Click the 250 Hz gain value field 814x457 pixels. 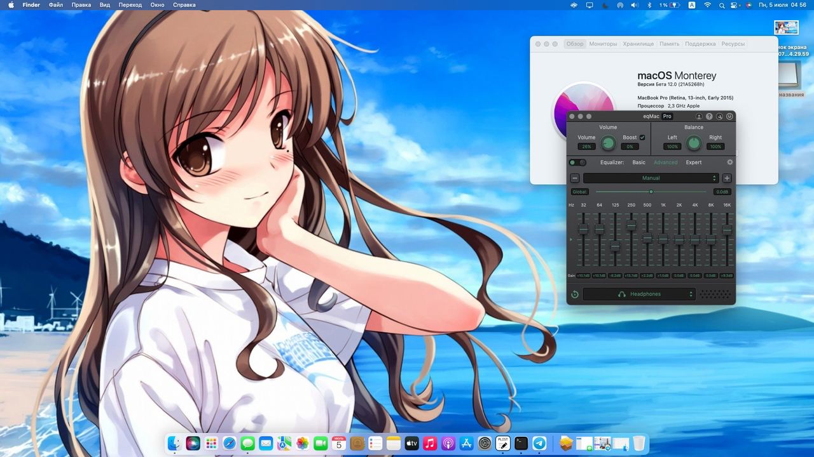[631, 275]
